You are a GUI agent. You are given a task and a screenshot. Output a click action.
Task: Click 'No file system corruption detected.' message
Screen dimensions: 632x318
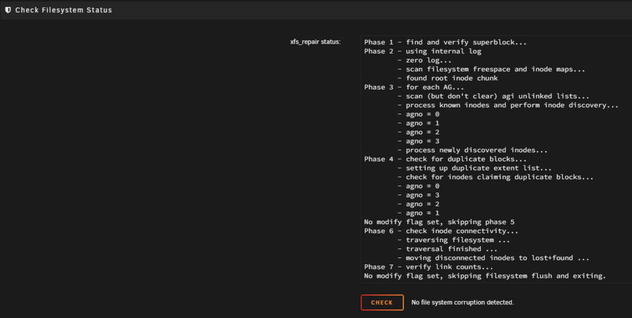click(x=463, y=302)
